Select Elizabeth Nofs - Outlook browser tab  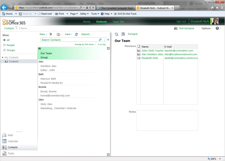point(155,8)
